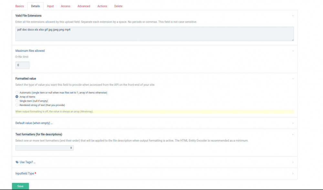The image size is (323, 190).
Task: Click the tag icon beside Use Tags
Action: [x=17, y=162]
